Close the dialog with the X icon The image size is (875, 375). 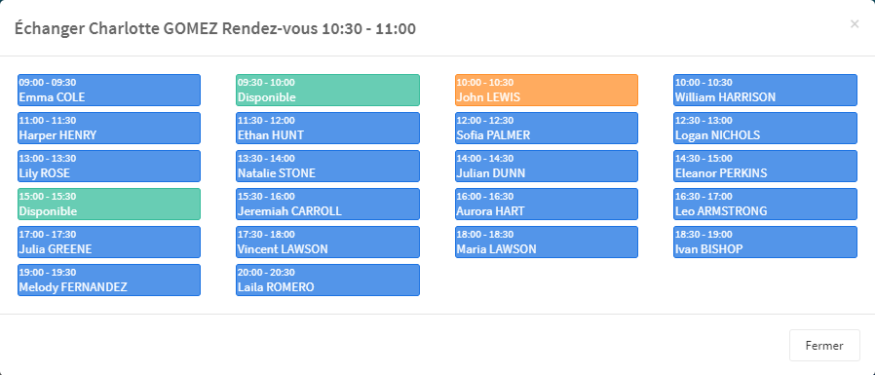855,24
